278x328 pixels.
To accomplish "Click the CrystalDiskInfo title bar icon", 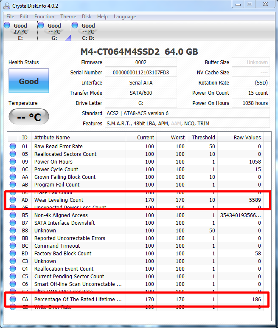I will click(x=7, y=6).
